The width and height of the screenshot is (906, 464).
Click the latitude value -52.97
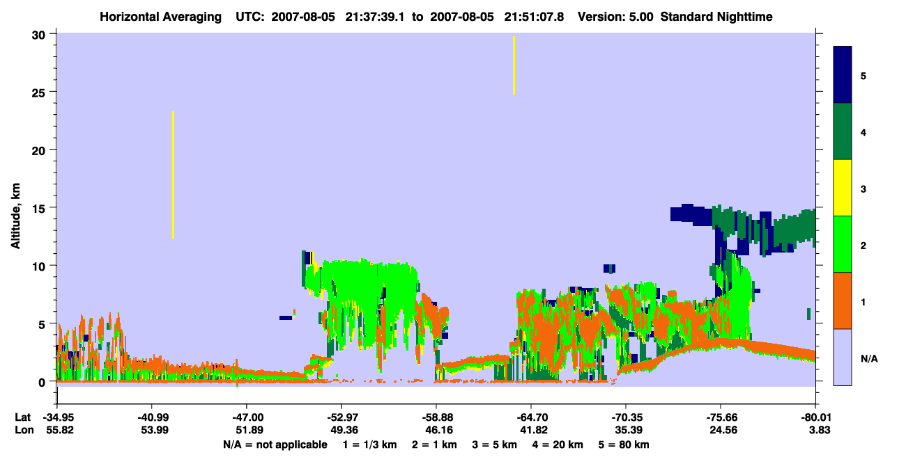click(341, 417)
